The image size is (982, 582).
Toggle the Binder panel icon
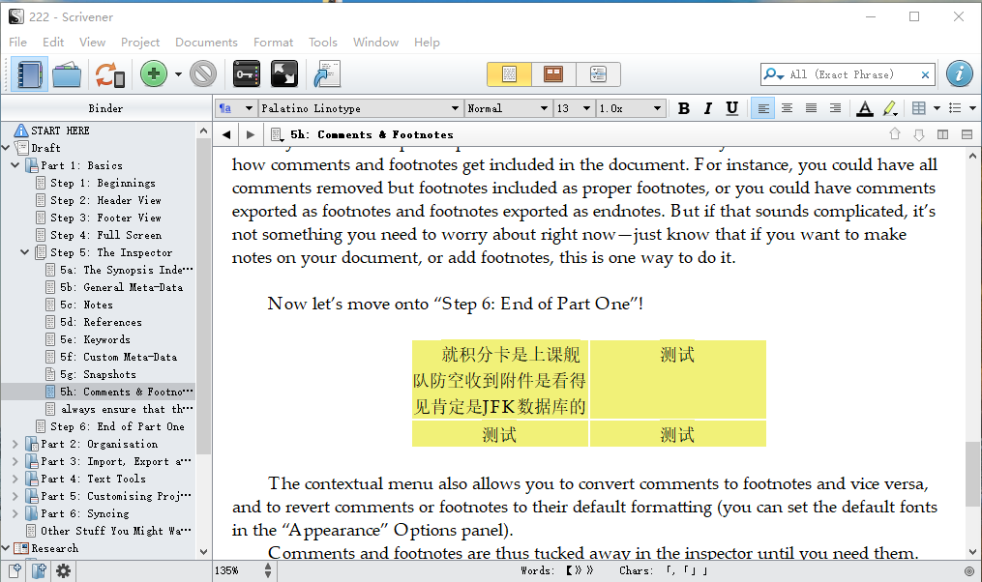(x=28, y=74)
